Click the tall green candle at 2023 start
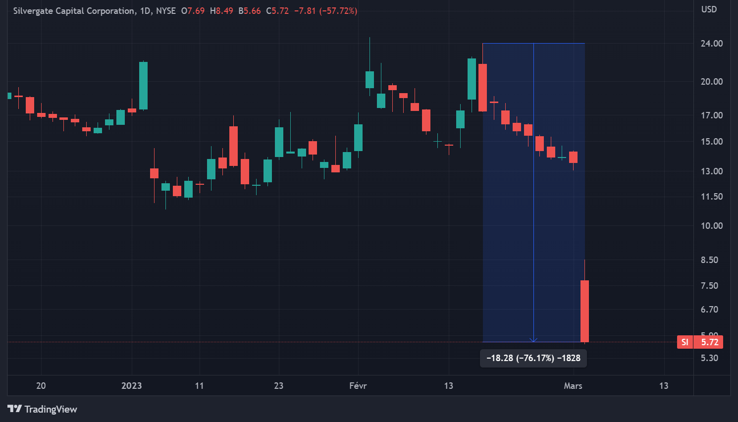 click(143, 85)
